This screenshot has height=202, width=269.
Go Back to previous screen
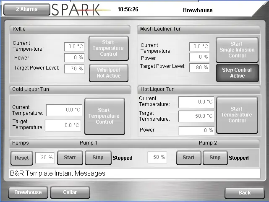(x=244, y=193)
